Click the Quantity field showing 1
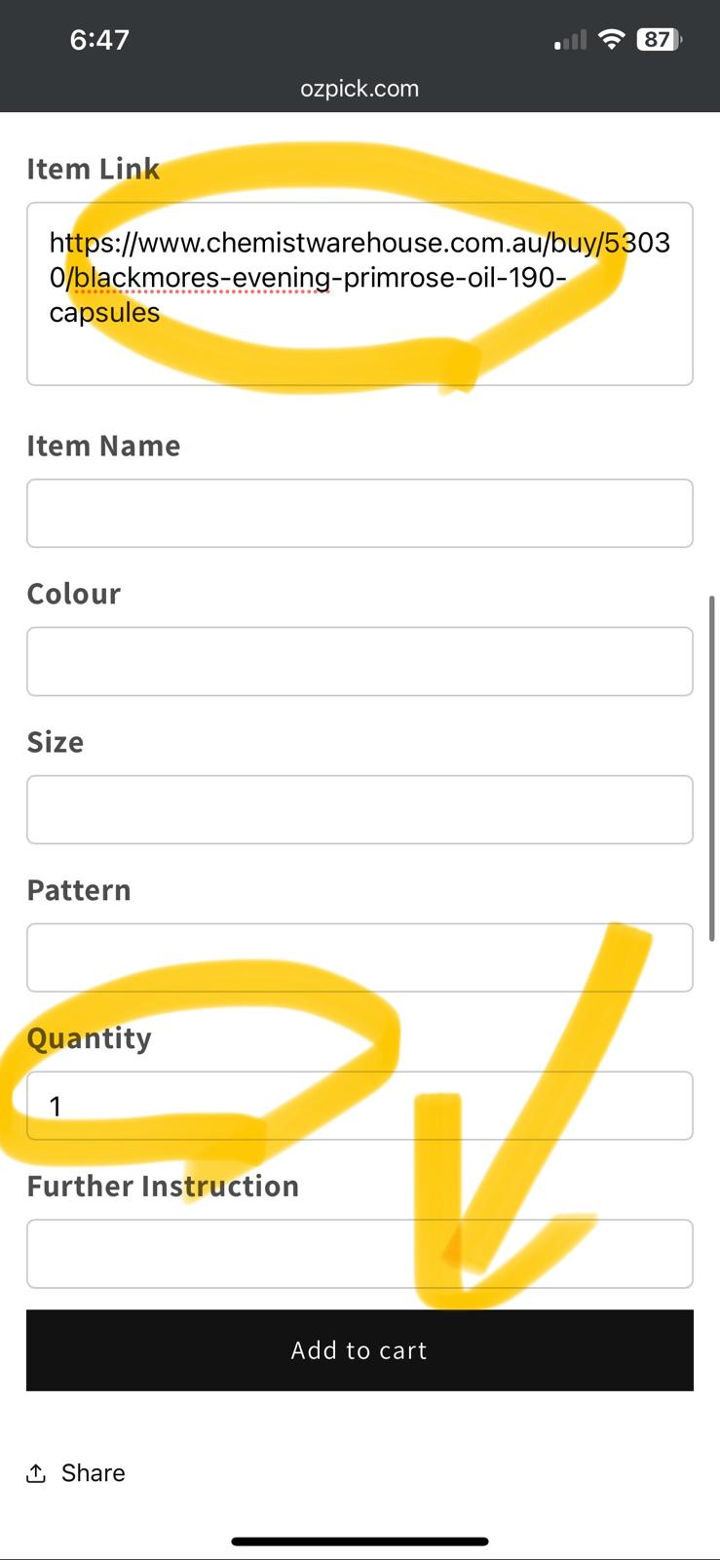 click(360, 1106)
